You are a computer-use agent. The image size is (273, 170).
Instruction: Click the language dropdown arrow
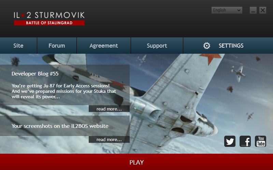pos(239,10)
